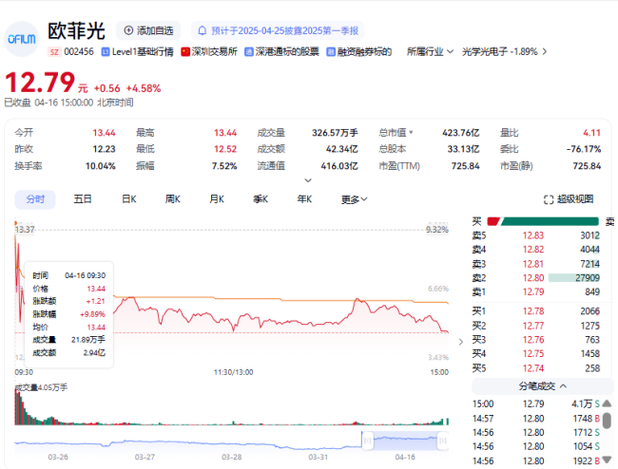This screenshot has height=469, width=618.
Task: Click the volume bar chart area
Action: tap(232, 405)
